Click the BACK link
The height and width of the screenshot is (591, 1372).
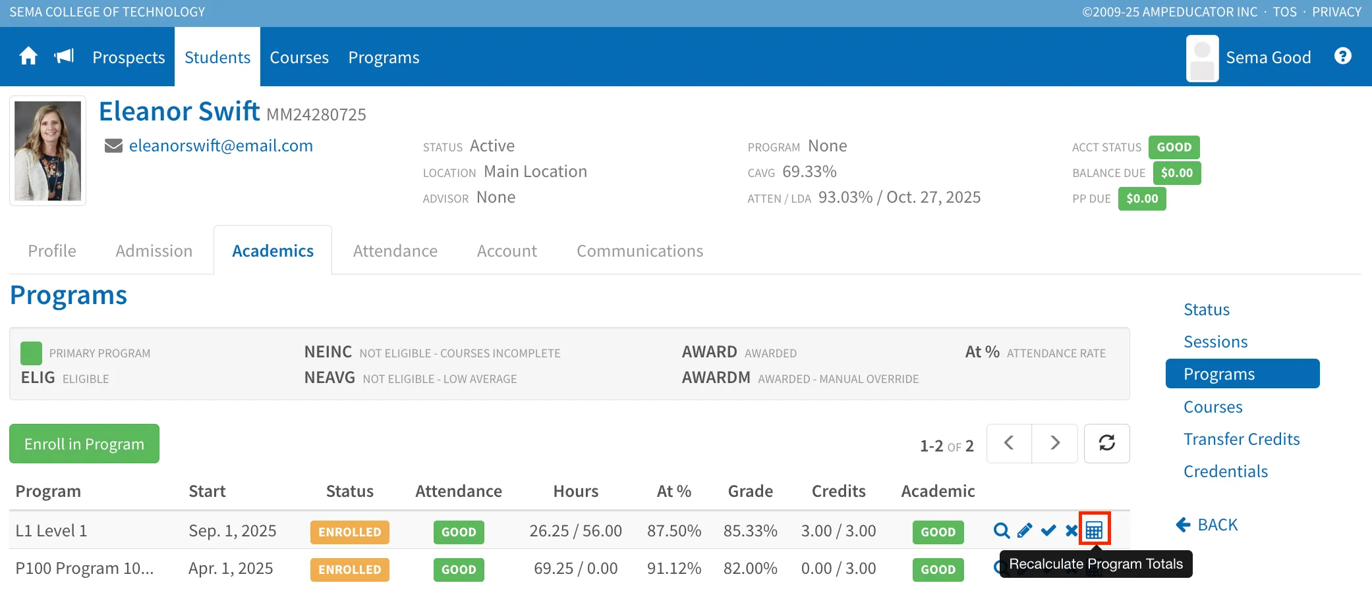coord(1207,525)
